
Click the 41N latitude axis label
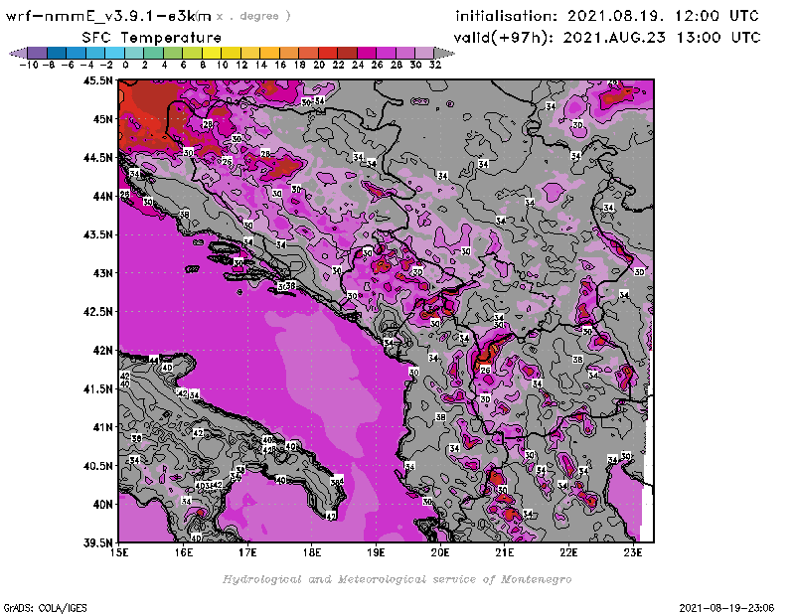[x=102, y=427]
